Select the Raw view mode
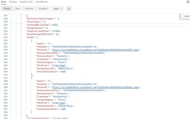 [18, 9]
